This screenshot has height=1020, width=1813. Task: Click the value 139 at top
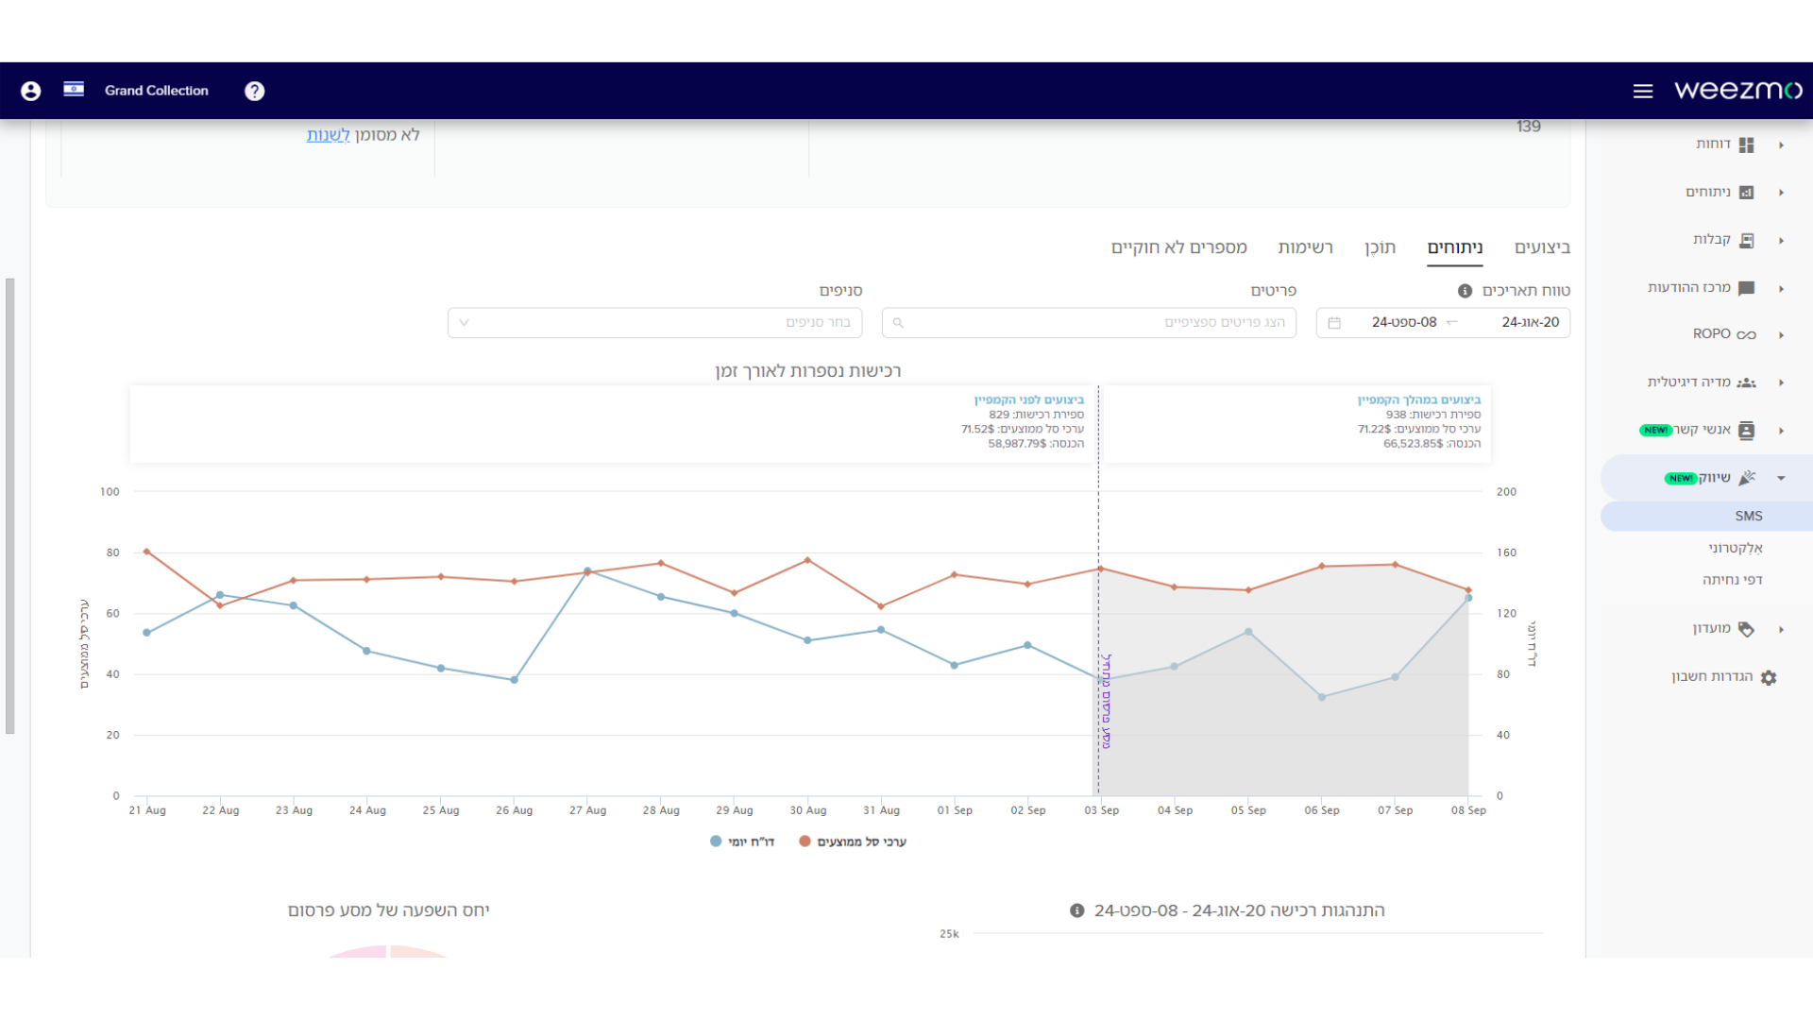point(1529,127)
